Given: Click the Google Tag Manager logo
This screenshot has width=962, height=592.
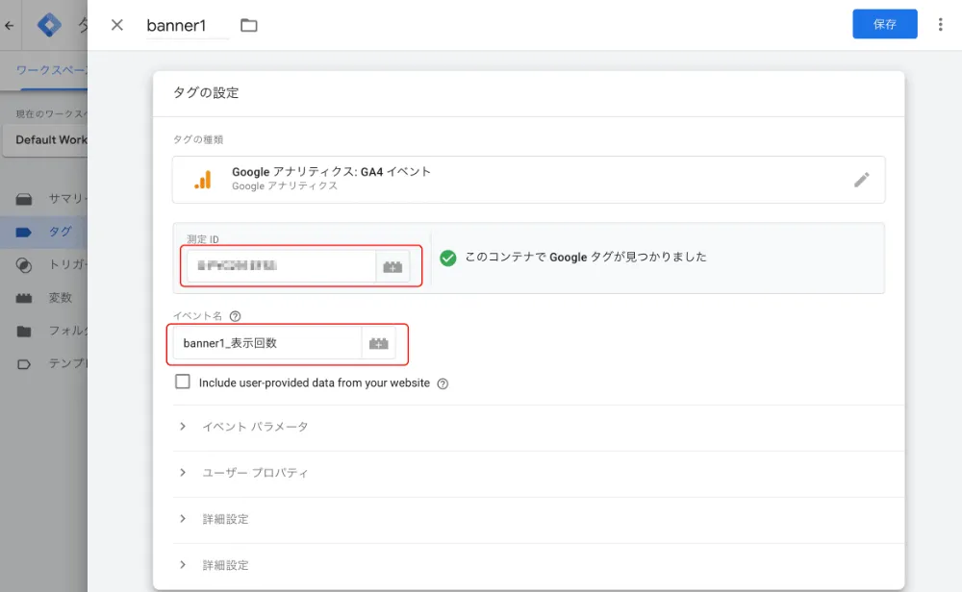Looking at the screenshot, I should click(x=49, y=25).
